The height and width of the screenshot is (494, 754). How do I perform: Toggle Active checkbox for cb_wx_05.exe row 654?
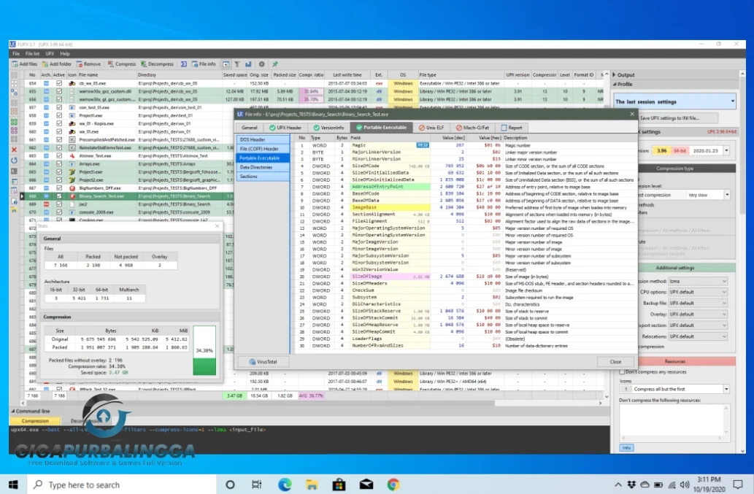(59, 83)
